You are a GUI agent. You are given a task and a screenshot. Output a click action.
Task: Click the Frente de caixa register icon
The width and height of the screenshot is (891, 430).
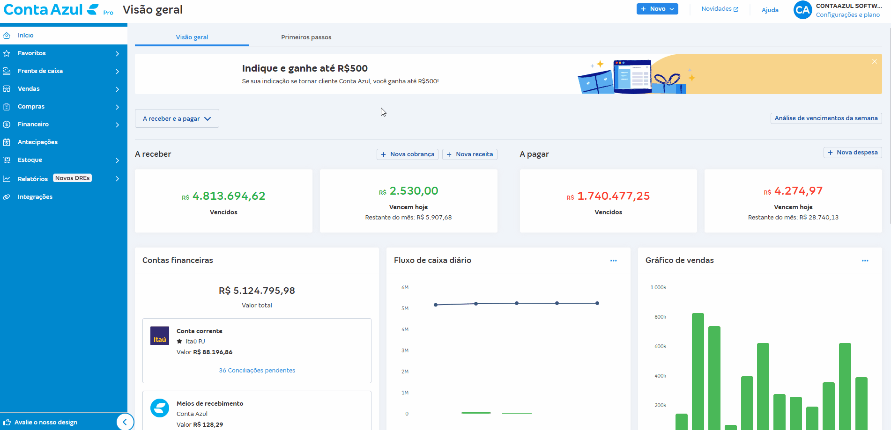coord(7,71)
